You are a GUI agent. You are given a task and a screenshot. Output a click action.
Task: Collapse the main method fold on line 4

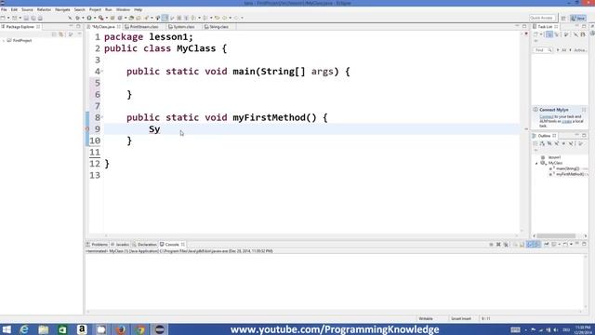(102, 72)
